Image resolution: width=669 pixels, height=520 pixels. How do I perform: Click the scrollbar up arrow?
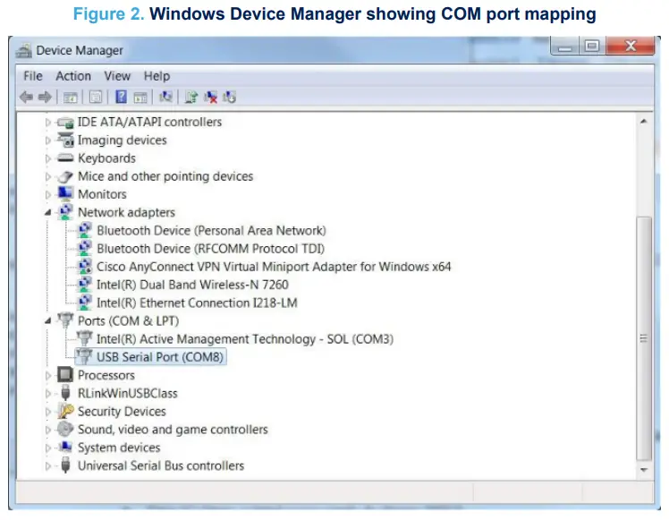[643, 122]
